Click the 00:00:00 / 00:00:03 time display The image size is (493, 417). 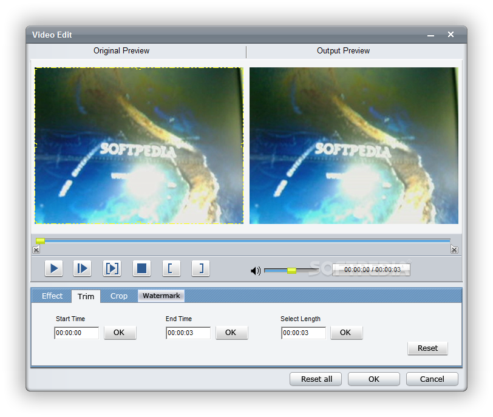(372, 270)
